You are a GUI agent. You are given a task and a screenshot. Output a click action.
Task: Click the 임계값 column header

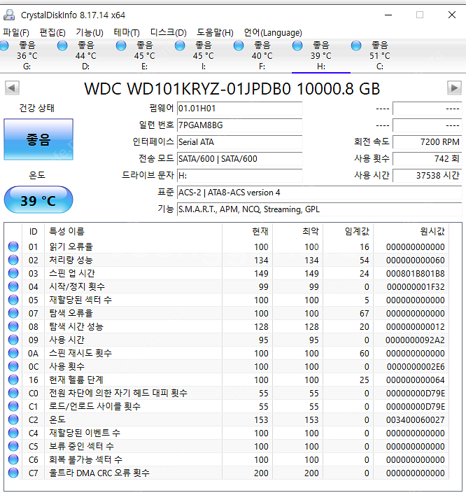(348, 231)
